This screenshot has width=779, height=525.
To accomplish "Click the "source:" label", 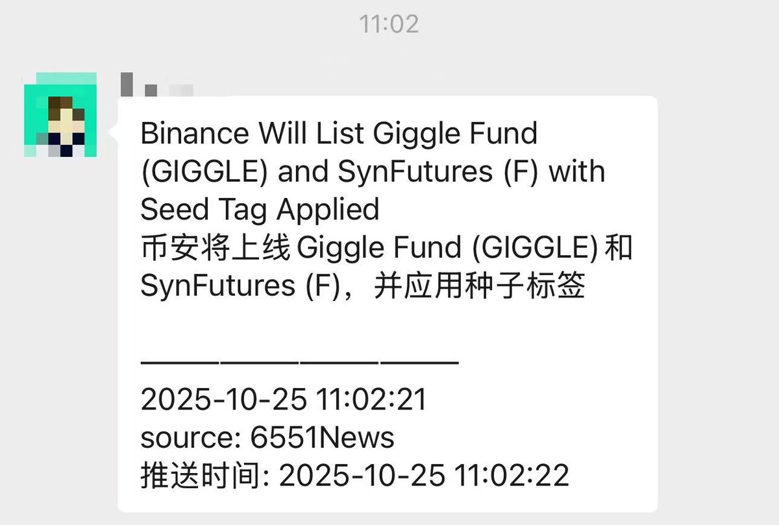I will tap(191, 438).
